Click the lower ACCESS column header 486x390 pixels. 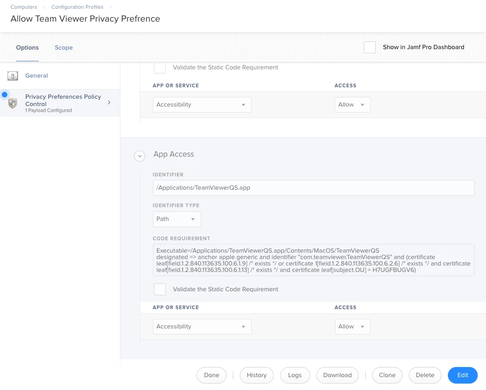pyautogui.click(x=345, y=307)
